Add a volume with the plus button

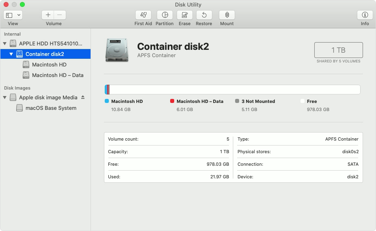[48, 15]
